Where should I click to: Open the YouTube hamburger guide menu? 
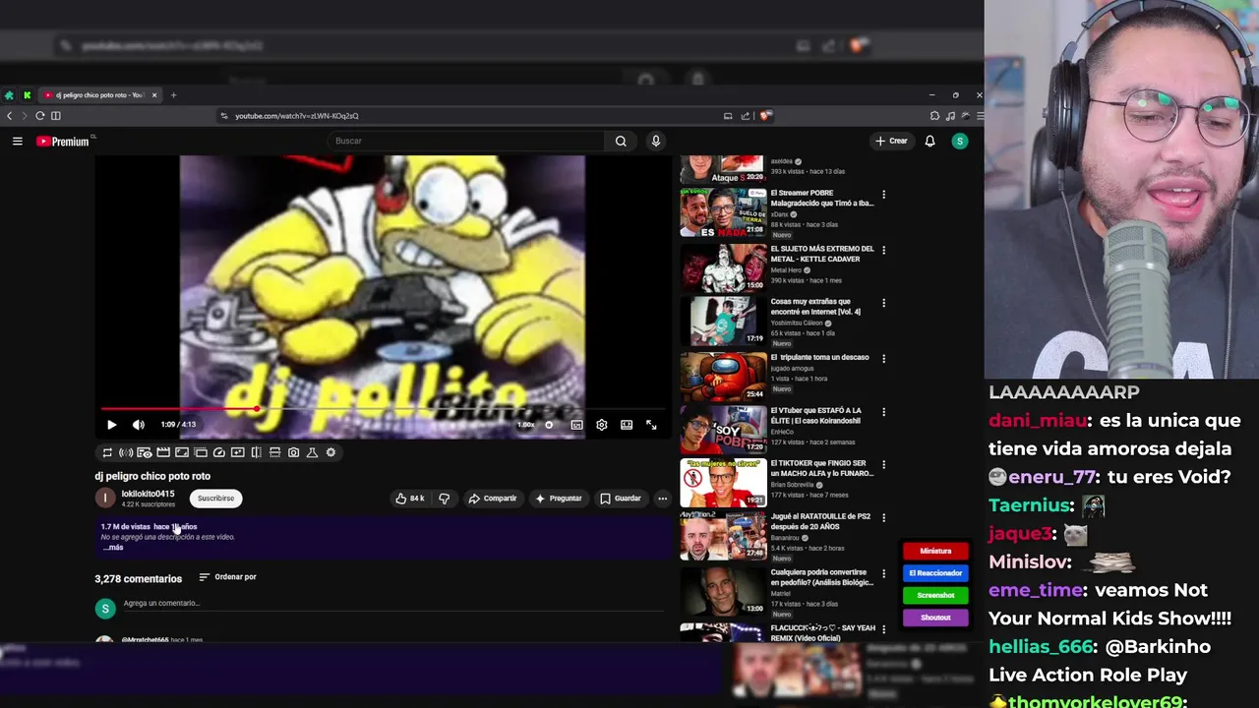click(17, 141)
